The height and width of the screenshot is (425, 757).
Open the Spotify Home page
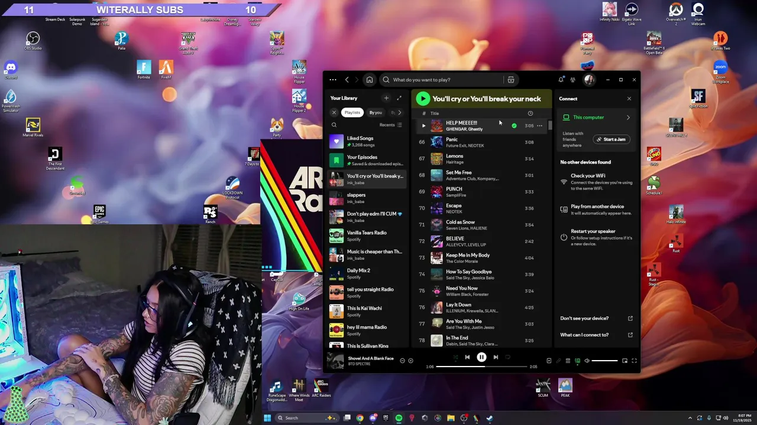click(x=370, y=80)
